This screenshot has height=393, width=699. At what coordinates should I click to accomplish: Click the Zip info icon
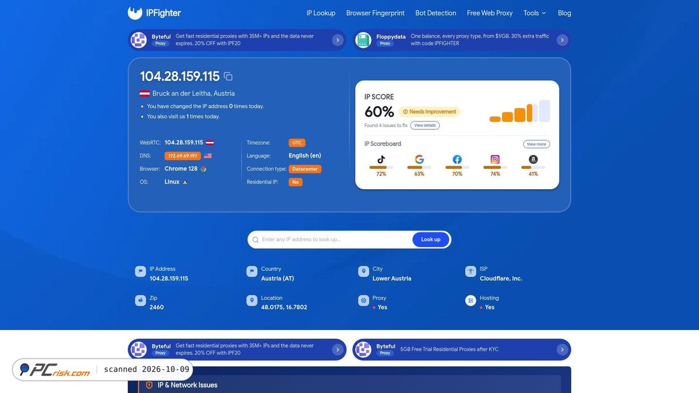140,301
